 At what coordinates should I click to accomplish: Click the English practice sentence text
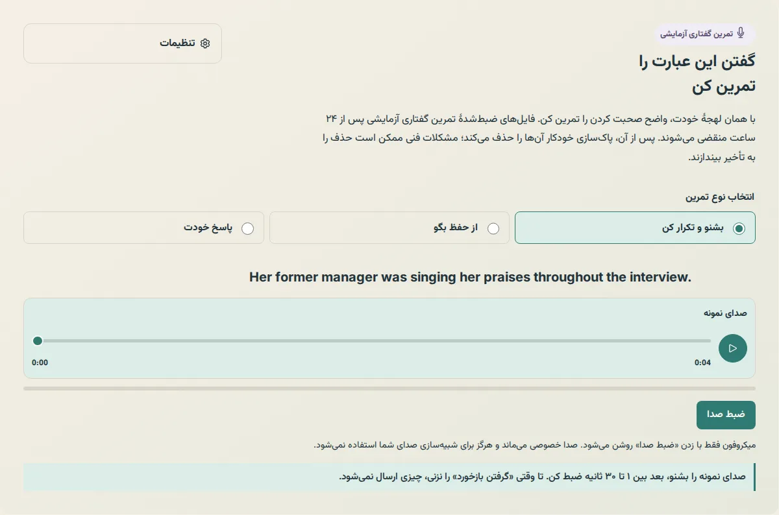tap(471, 278)
